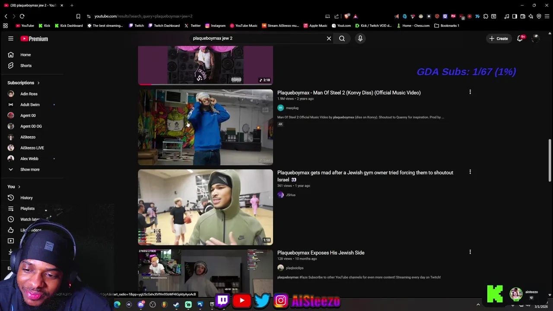Viewport: 553px width, 311px height.
Task: Click the Brave Shields lion icon
Action: point(346,16)
